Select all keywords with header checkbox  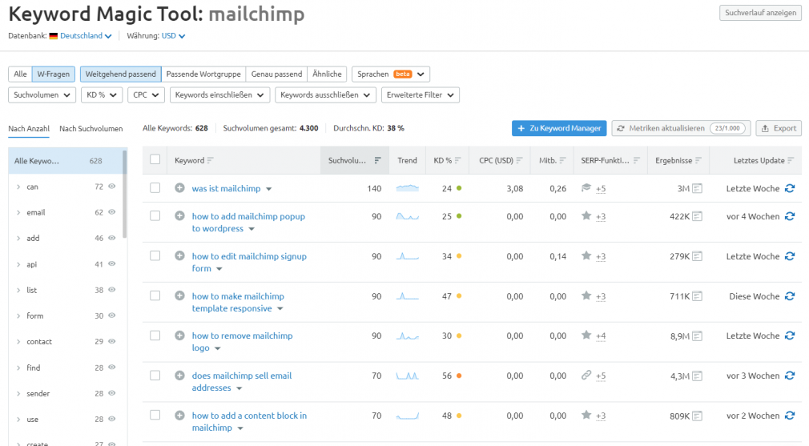(x=155, y=159)
